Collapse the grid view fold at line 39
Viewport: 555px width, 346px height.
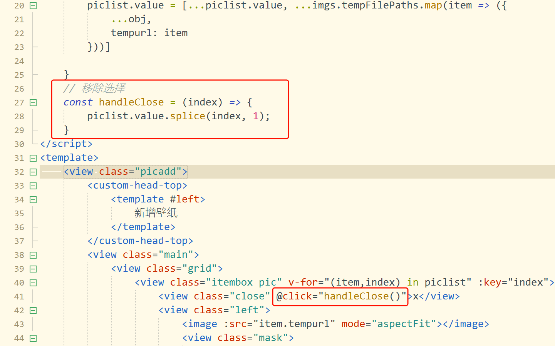tap(33, 269)
